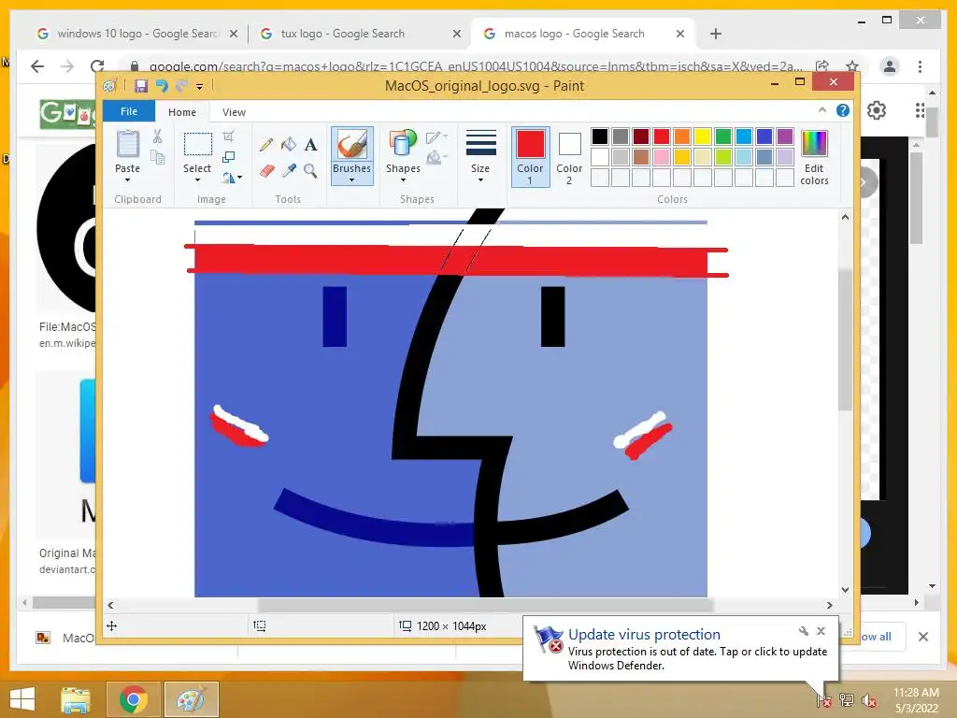
Task: Pick the black color swatch
Action: point(600,136)
